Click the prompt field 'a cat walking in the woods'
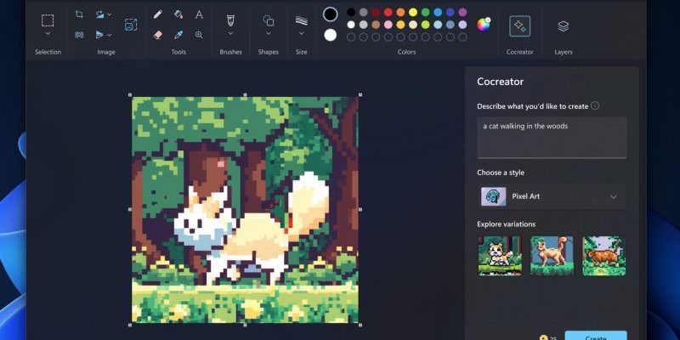 [552, 138]
